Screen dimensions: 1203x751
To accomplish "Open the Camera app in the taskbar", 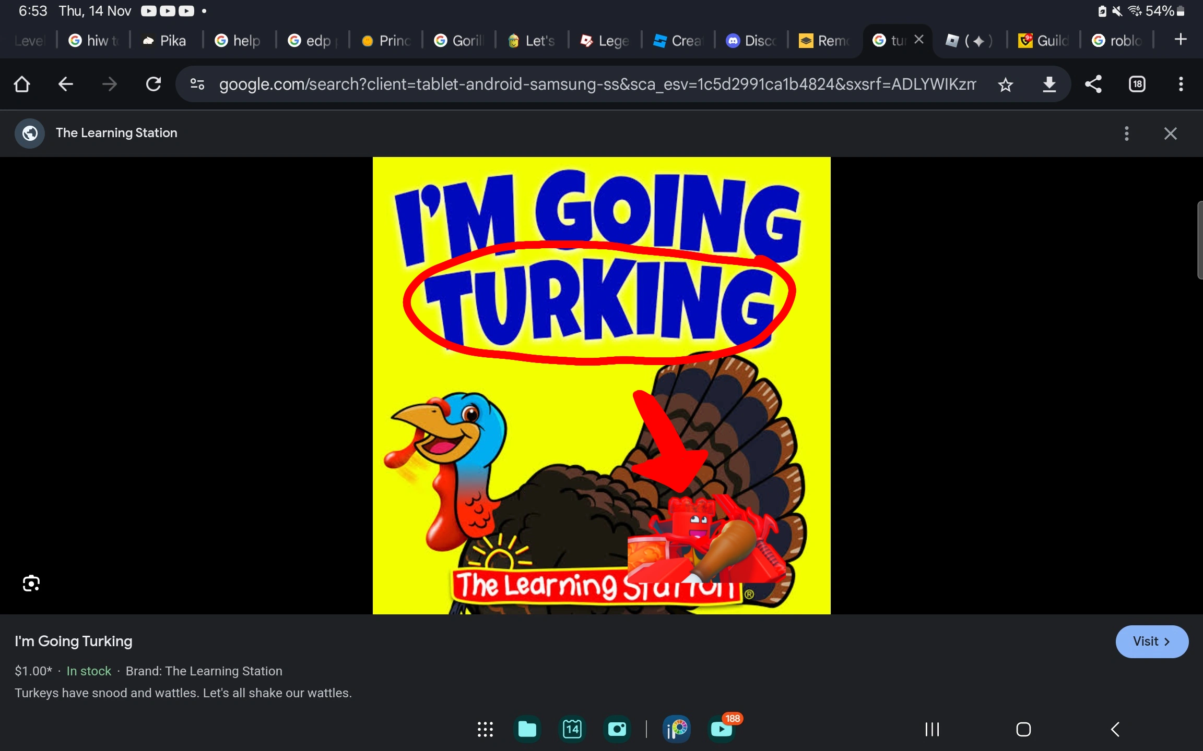I will click(x=617, y=729).
